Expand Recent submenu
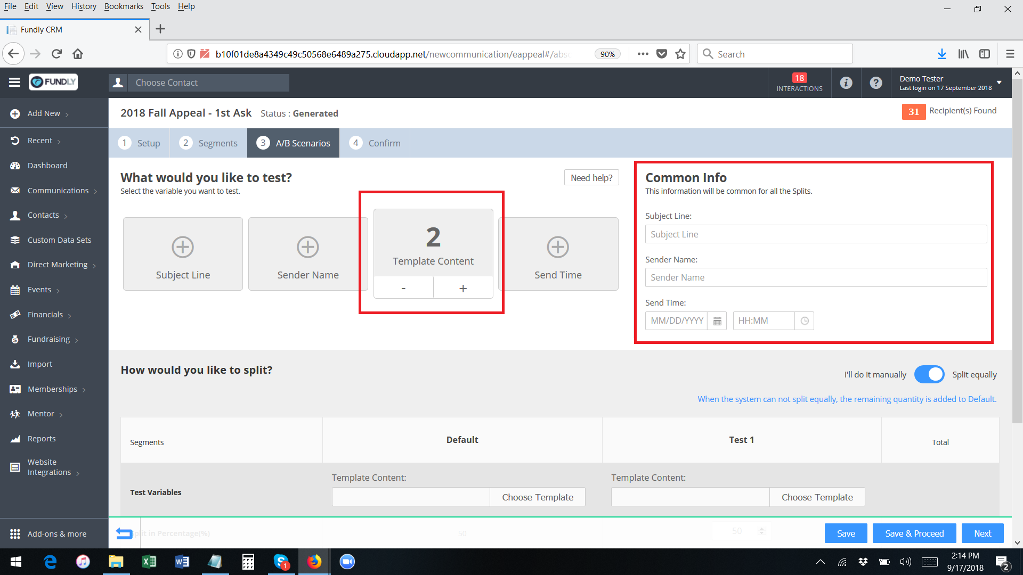Viewport: 1023px width, 575px height. tap(59, 142)
